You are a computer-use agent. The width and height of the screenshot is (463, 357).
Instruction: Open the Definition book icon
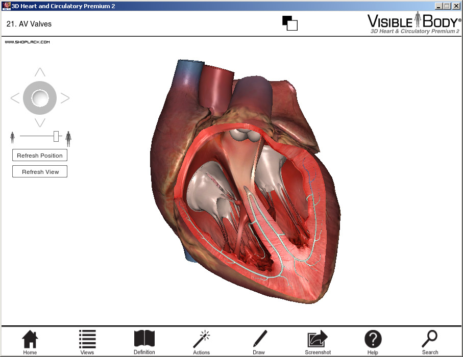(144, 342)
